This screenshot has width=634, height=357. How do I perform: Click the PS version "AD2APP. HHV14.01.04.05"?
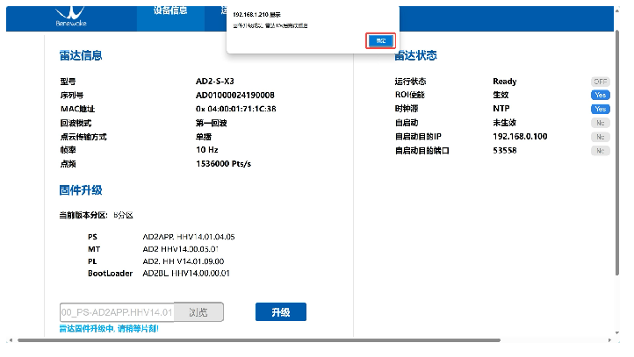point(189,237)
